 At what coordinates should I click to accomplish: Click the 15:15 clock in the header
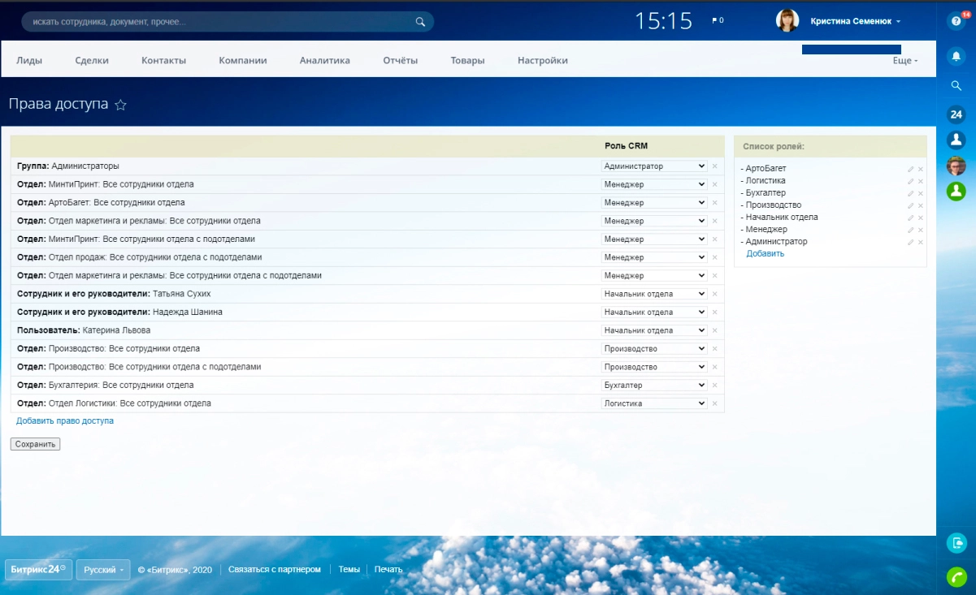tap(663, 21)
